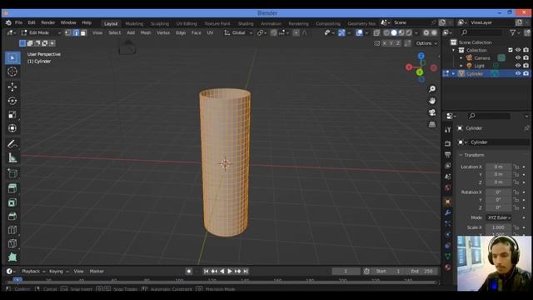Select the Transform tool
533x300 pixels.
pyautogui.click(x=12, y=128)
